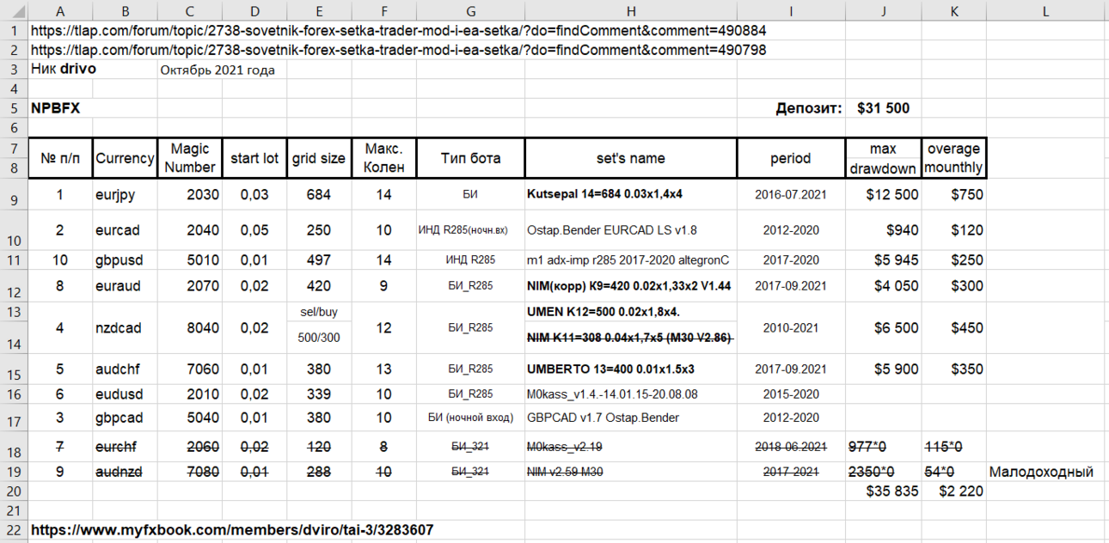Click the 'sel/buy' grid size cell

(319, 313)
